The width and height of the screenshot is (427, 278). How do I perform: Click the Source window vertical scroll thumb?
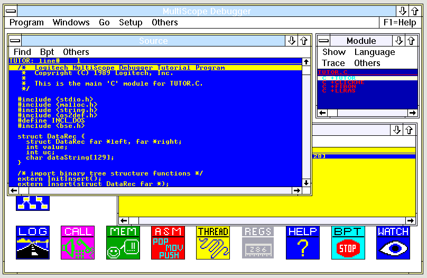pyautogui.click(x=306, y=70)
